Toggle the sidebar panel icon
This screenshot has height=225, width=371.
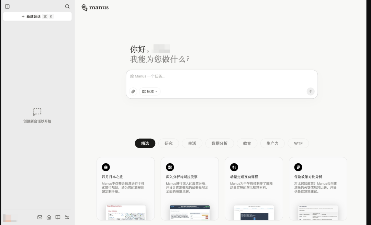[8, 7]
